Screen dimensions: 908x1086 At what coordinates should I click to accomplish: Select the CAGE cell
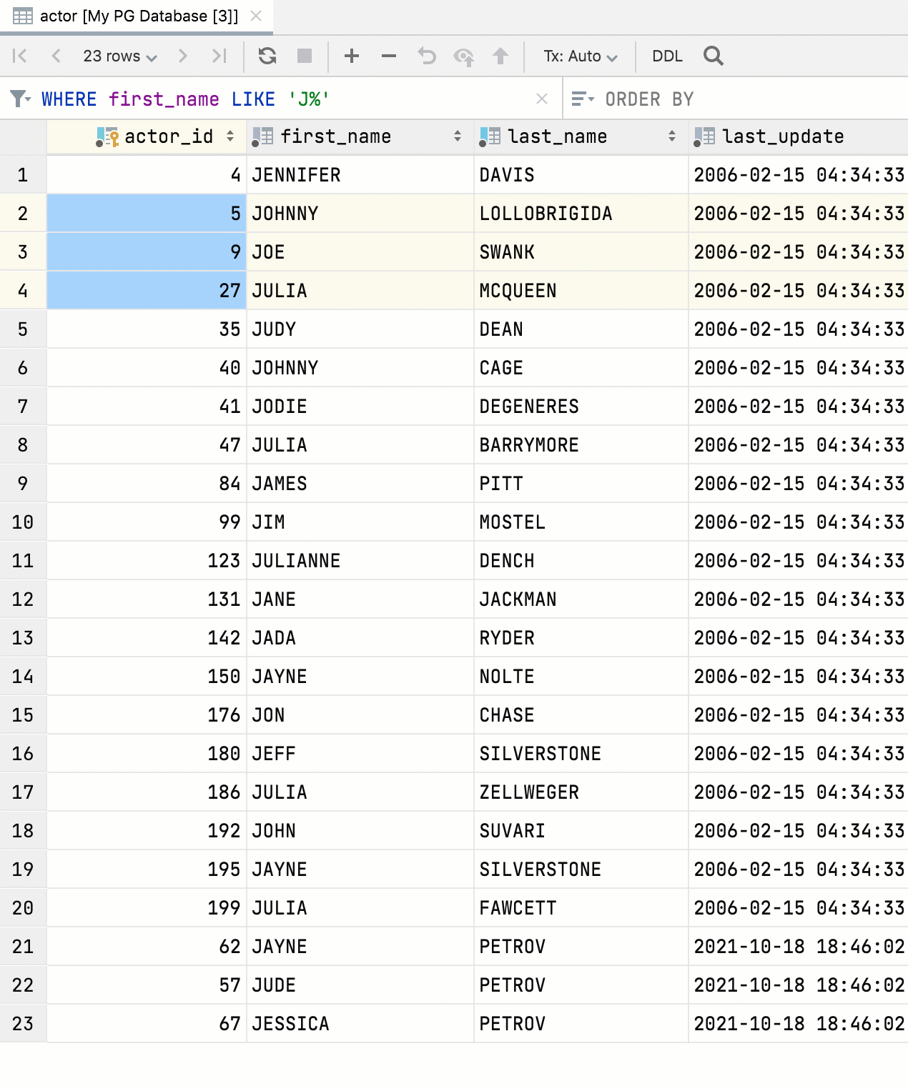click(x=581, y=368)
